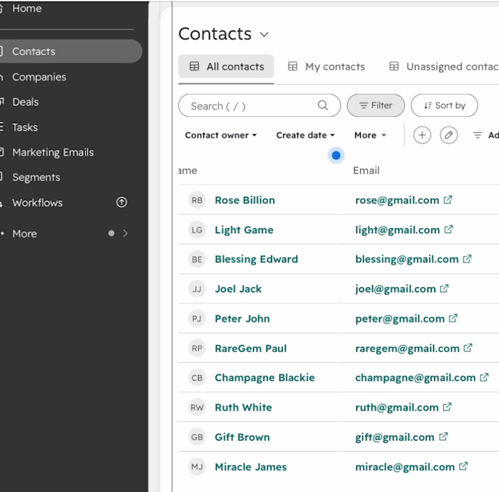Click the plus circle add icon

pos(422,135)
